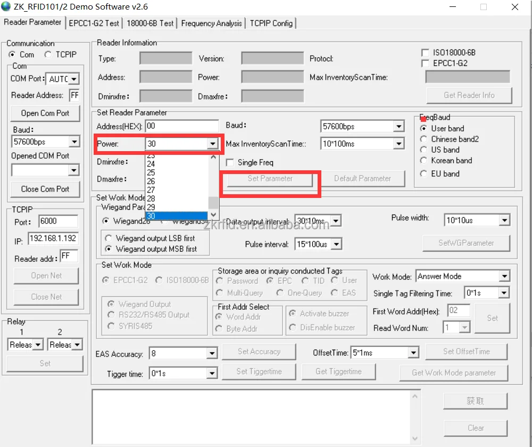Open the 18000-6B Test tab
532x447 pixels.
tap(150, 23)
